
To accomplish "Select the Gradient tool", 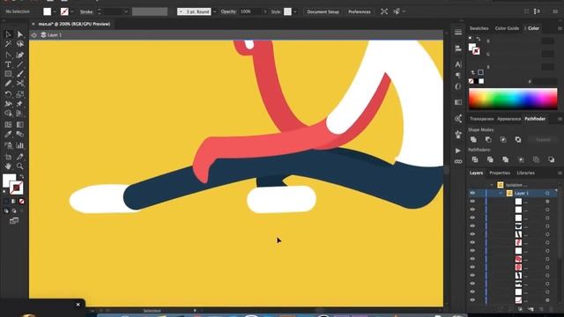I will [x=20, y=125].
